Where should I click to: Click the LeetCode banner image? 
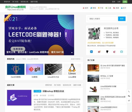(x=39, y=35)
